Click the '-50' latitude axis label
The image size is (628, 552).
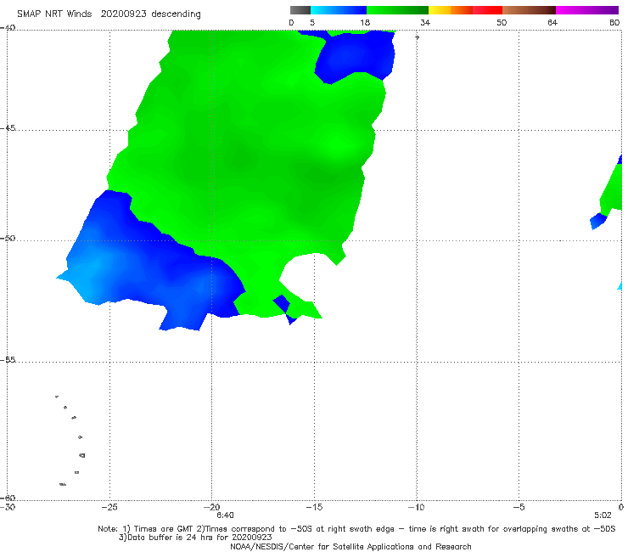tap(8, 239)
